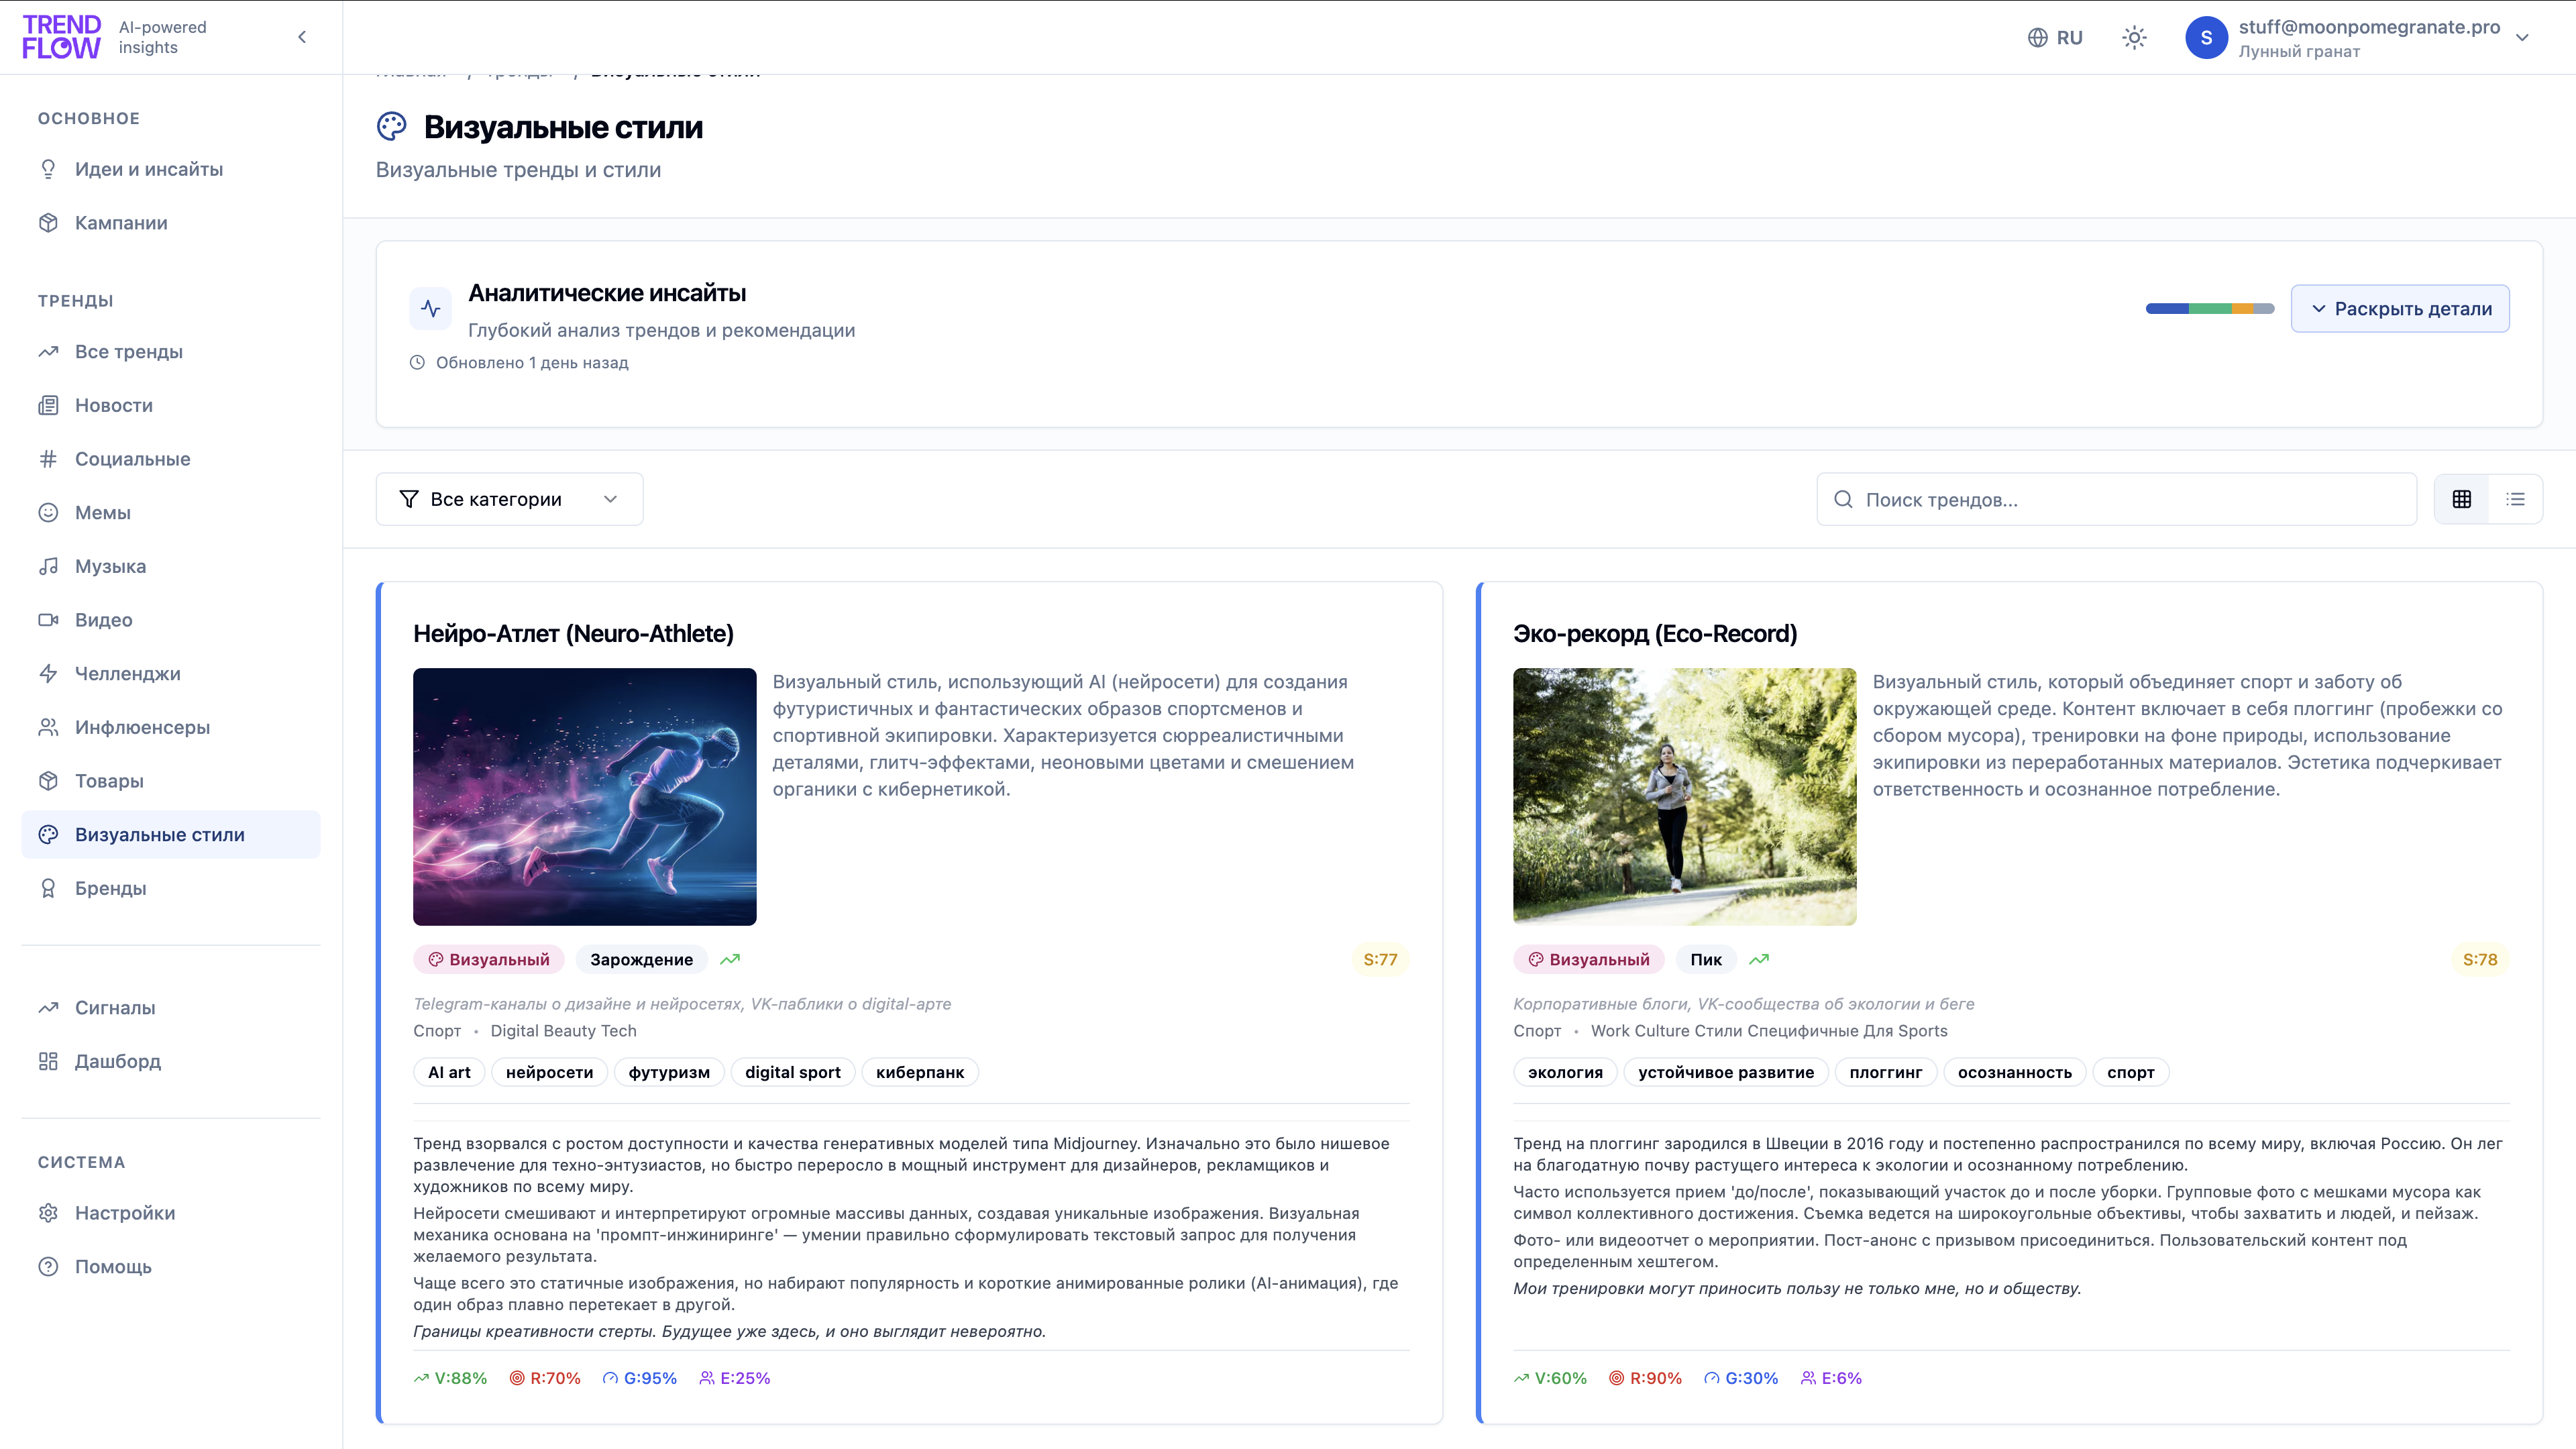Click the magnifier icon in the search field

point(1843,499)
